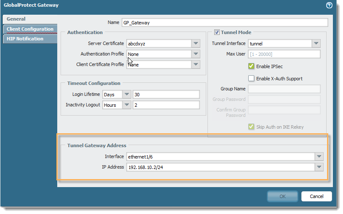The width and height of the screenshot is (343, 214).
Task: Open Inactivity Logout unit dropdown
Action: click(127, 105)
